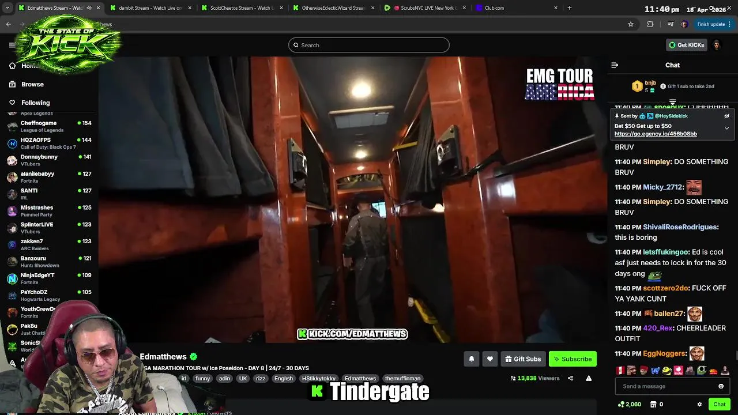The height and width of the screenshot is (415, 738).
Task: Open a new browser tab
Action: pos(570,8)
